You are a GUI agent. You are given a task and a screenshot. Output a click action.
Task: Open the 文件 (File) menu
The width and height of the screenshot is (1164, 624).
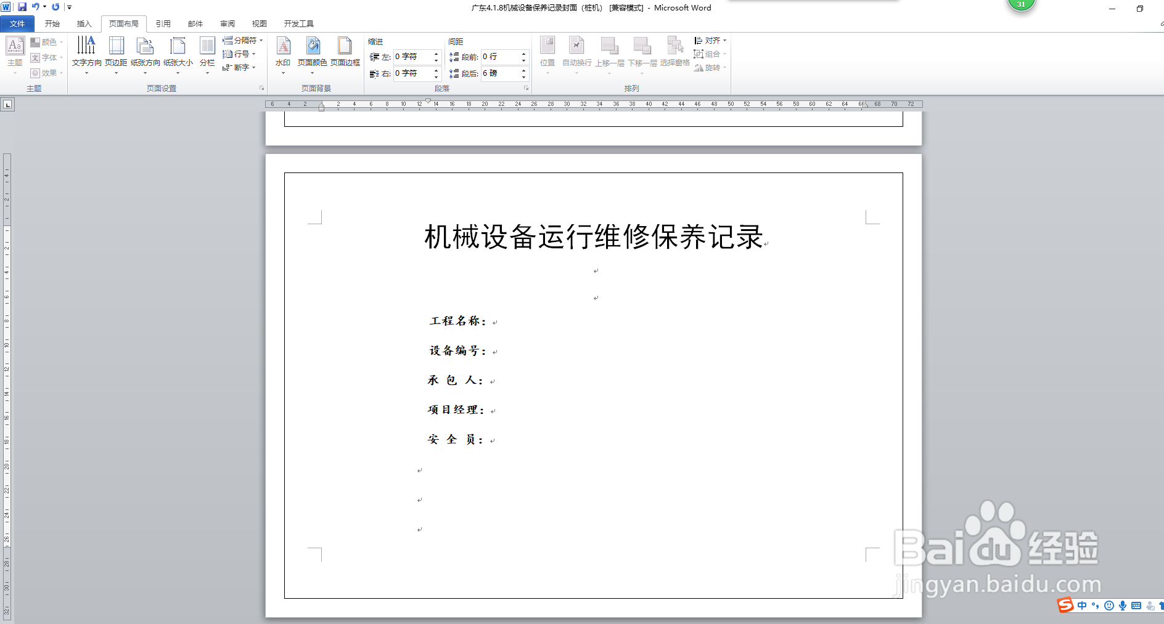point(17,23)
